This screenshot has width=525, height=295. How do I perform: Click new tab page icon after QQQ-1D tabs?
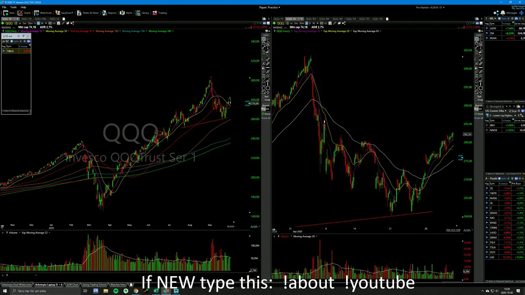[x=64, y=19]
